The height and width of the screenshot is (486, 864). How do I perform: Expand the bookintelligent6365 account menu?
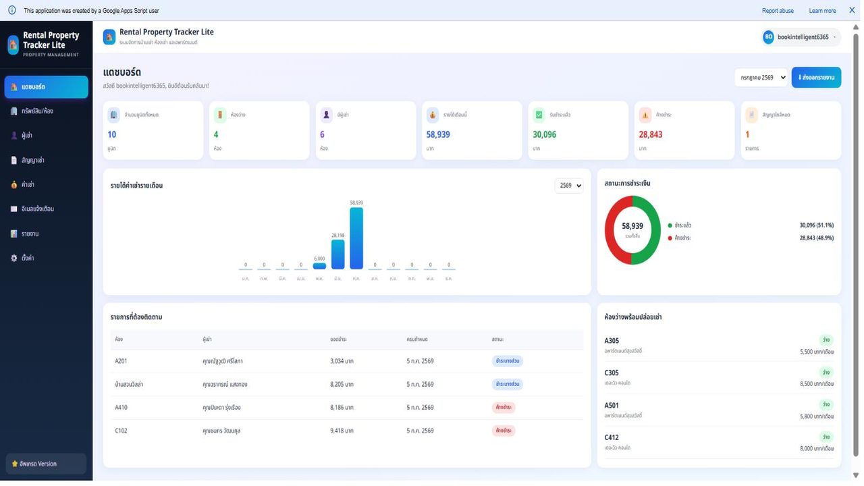tap(801, 37)
